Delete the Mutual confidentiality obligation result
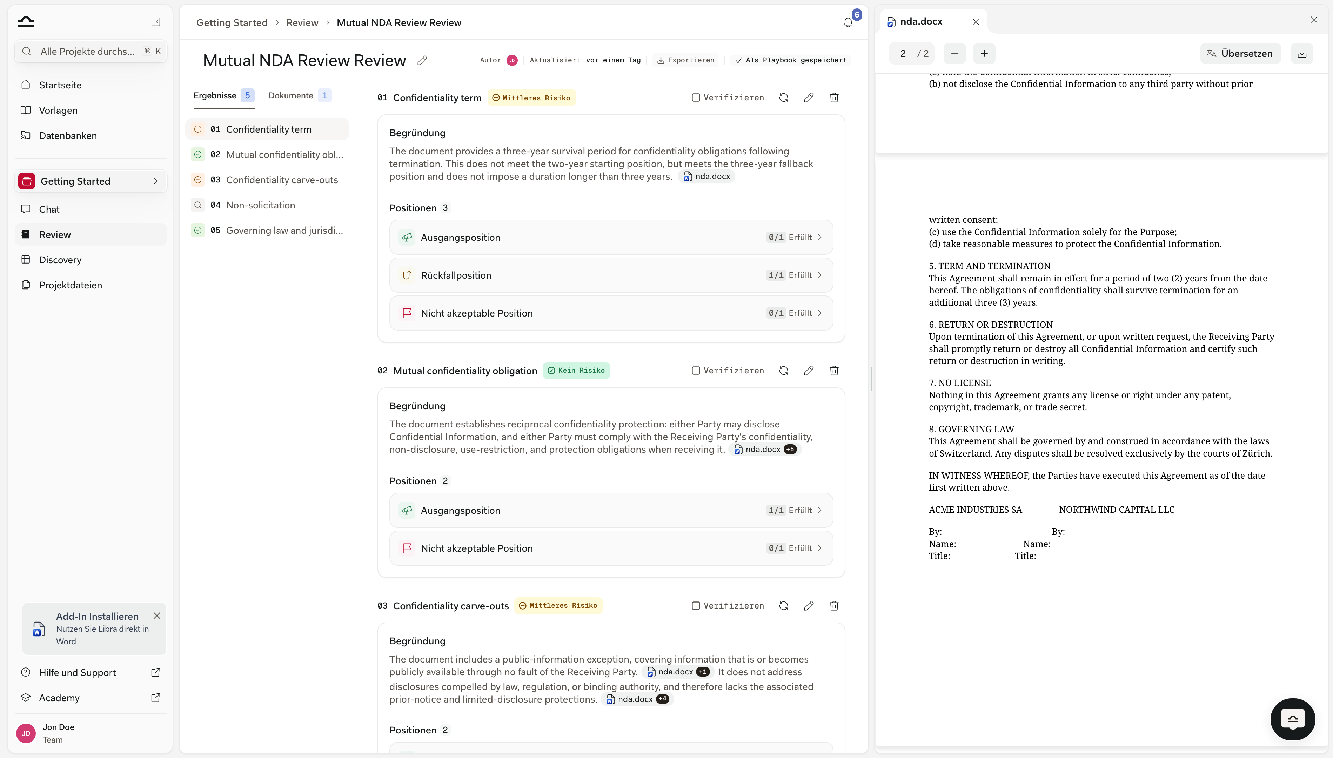 click(834, 371)
